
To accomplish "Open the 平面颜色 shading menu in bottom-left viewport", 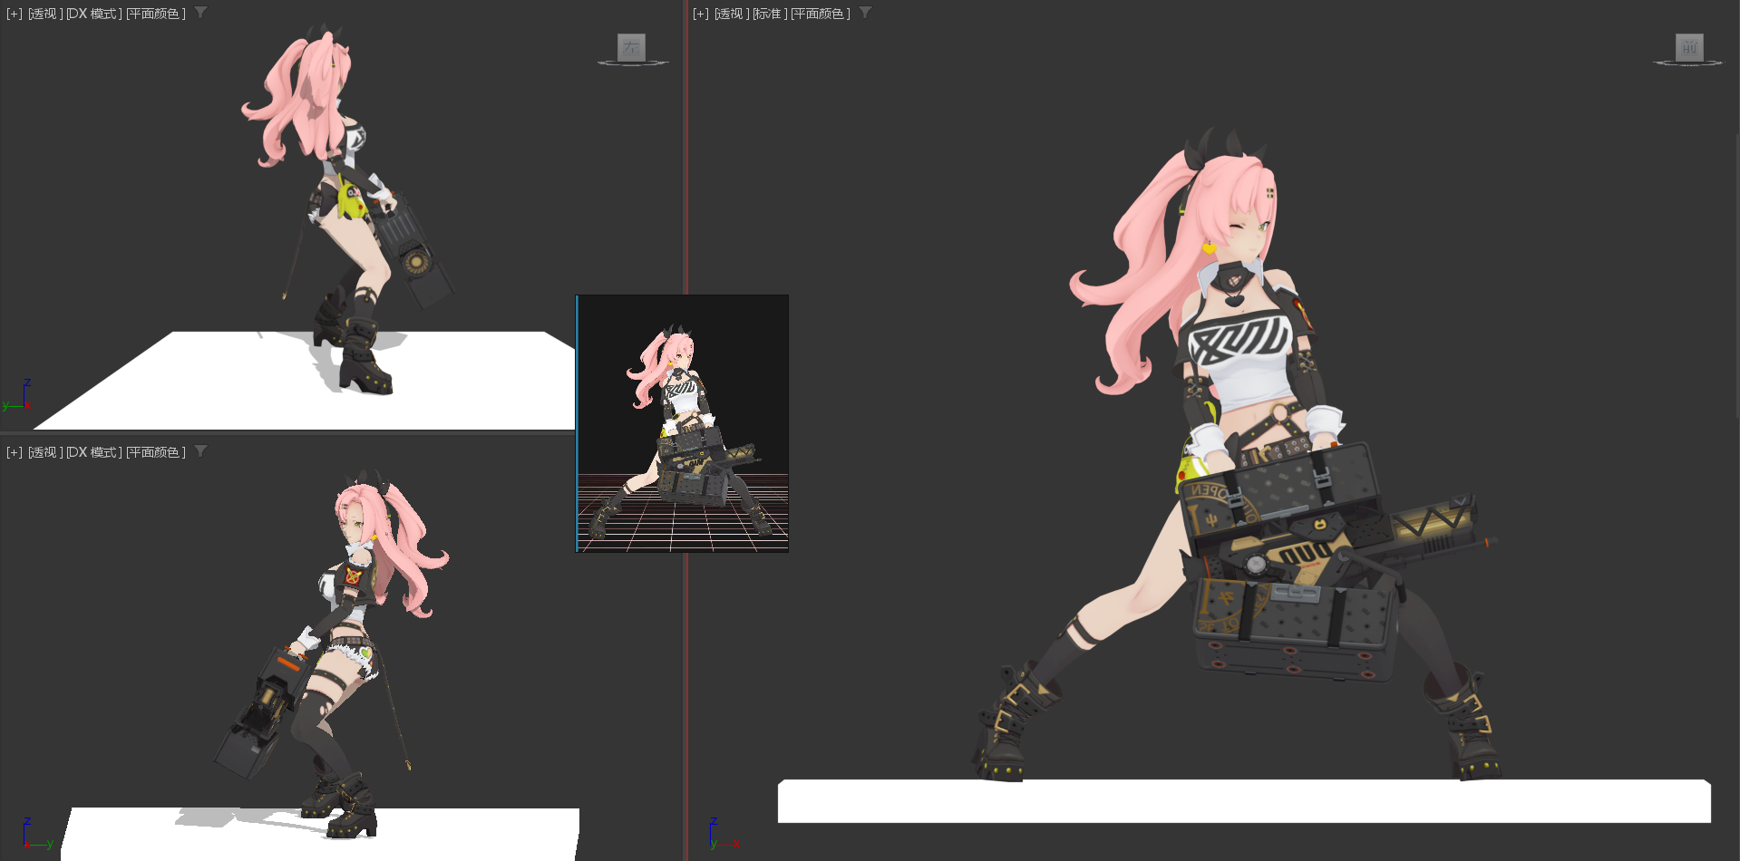I will tap(155, 452).
